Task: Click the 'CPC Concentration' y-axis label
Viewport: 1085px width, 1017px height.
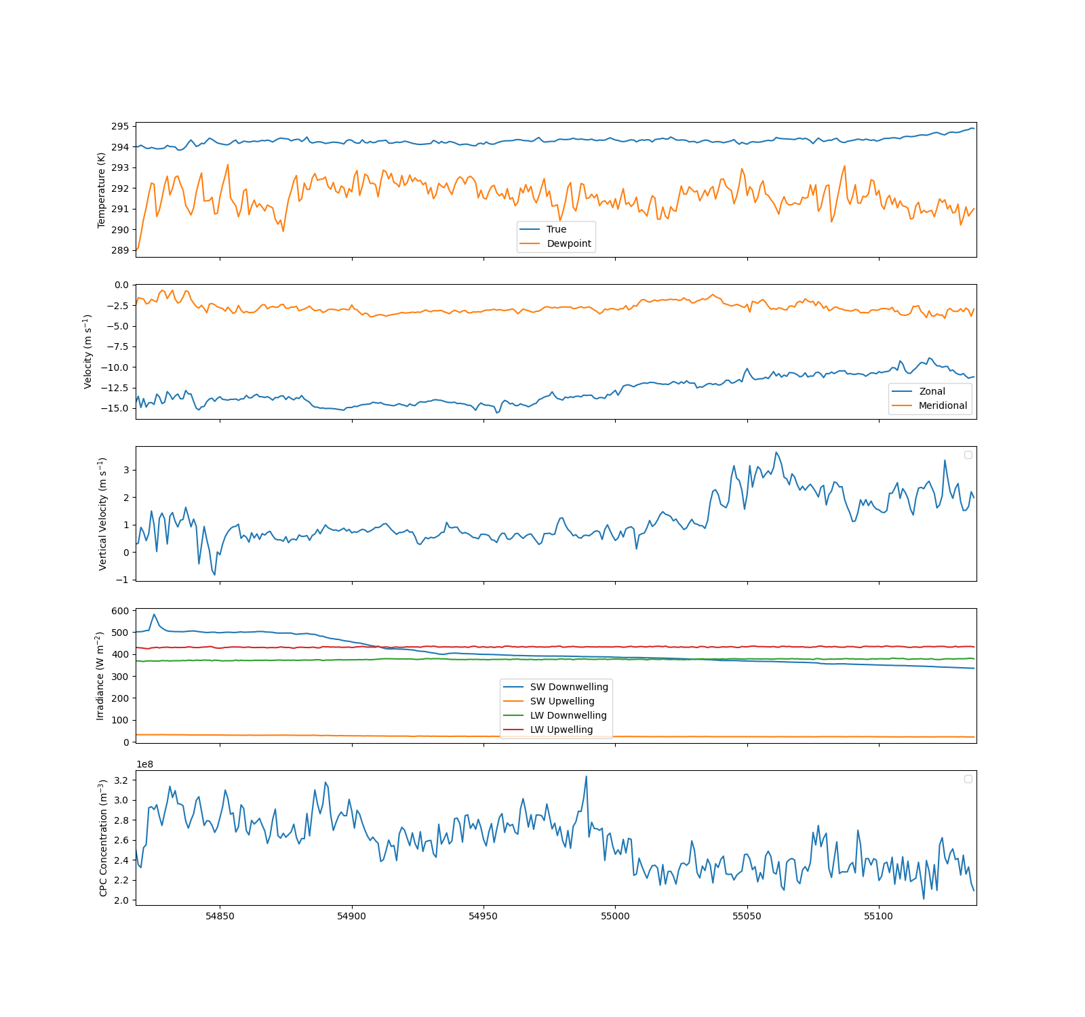Action: (103, 837)
